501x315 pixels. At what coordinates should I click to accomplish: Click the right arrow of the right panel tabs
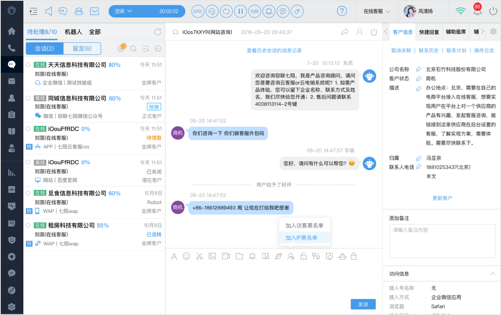pos(483,32)
